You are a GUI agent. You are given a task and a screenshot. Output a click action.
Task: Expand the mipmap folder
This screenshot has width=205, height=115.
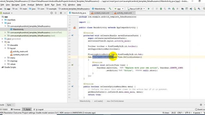tap(5, 61)
